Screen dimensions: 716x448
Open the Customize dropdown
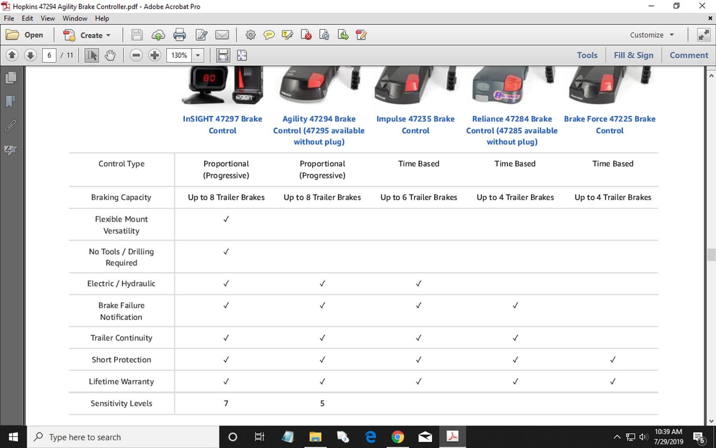[x=652, y=35]
